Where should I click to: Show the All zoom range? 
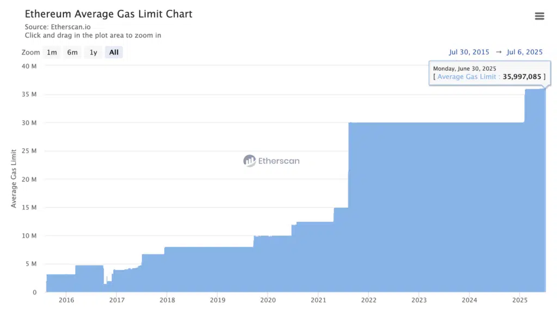114,52
